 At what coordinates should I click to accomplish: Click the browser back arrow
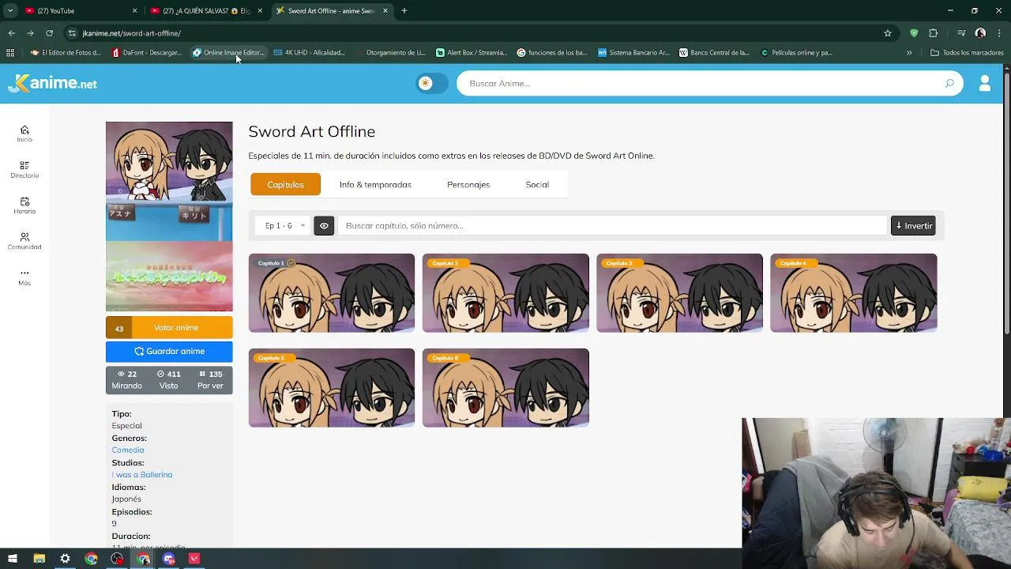(11, 33)
